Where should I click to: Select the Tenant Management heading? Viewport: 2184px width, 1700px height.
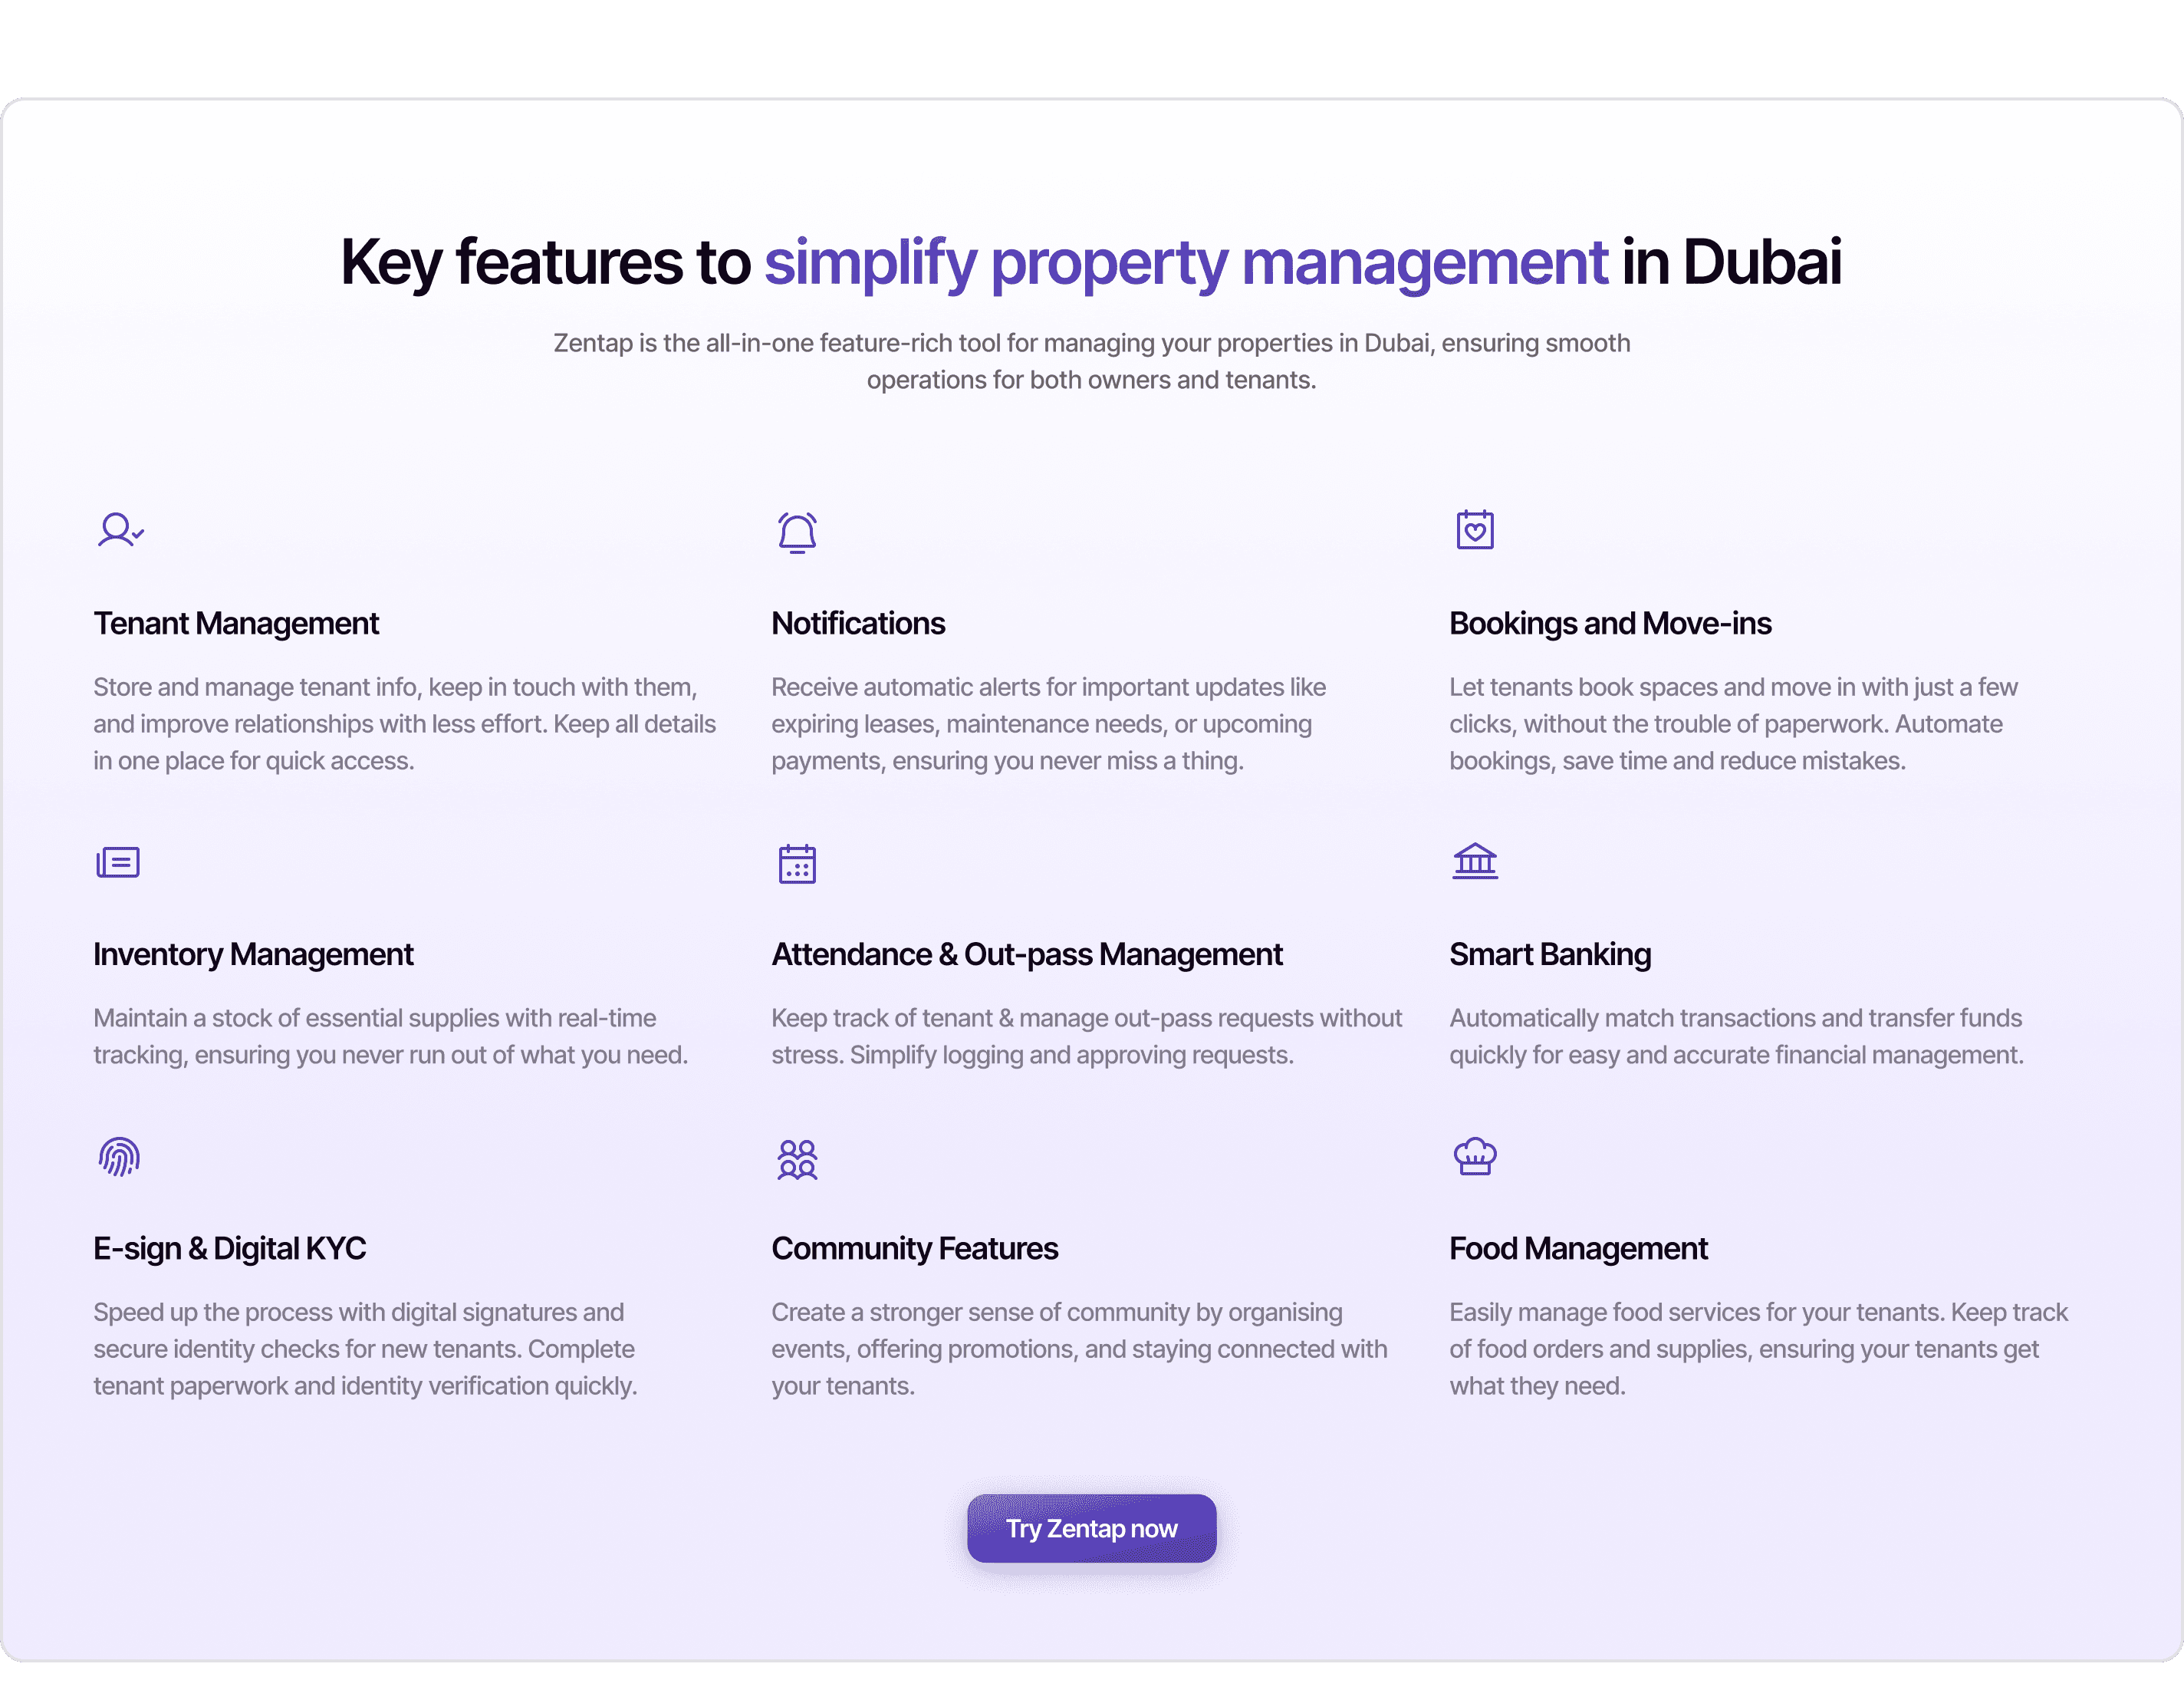[x=236, y=624]
